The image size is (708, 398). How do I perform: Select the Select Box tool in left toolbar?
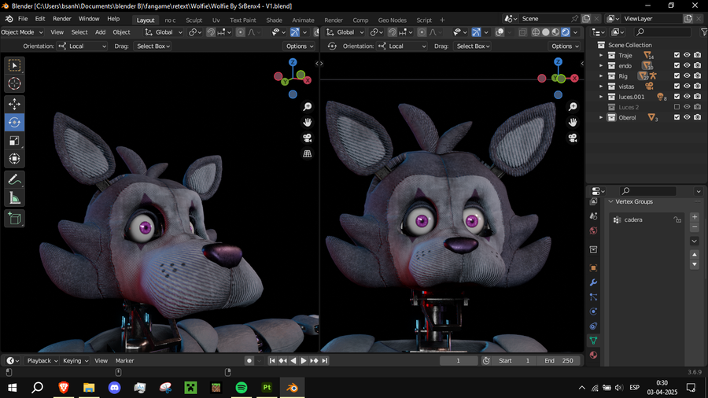(x=14, y=66)
